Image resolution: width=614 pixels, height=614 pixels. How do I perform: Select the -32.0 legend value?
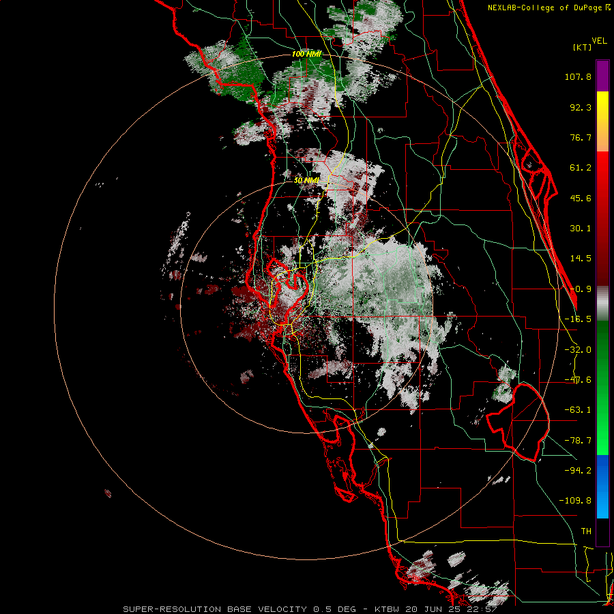click(578, 350)
